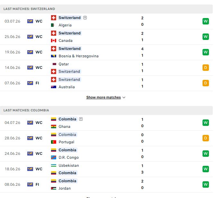This screenshot has height=198, width=216.
Task: Click the FI label on the 07.06.26 row
Action: tap(37, 83)
